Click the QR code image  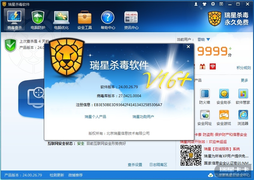click(x=191, y=155)
